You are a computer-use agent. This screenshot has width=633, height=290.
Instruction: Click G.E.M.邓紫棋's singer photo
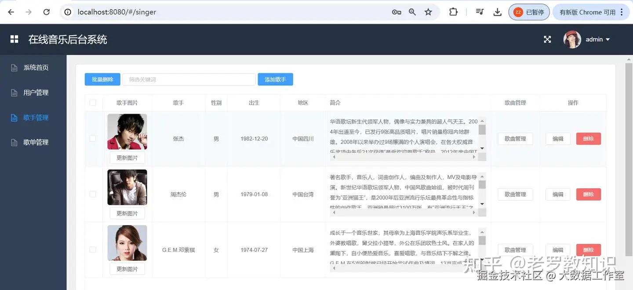(x=127, y=243)
